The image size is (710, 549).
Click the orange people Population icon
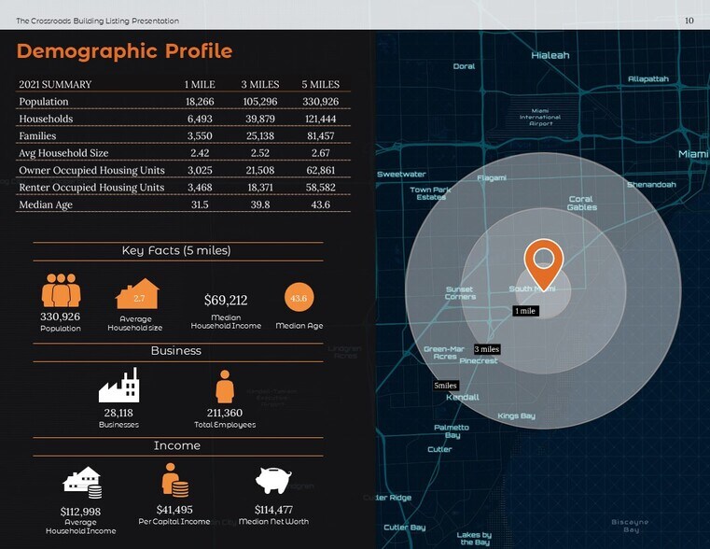coord(61,290)
